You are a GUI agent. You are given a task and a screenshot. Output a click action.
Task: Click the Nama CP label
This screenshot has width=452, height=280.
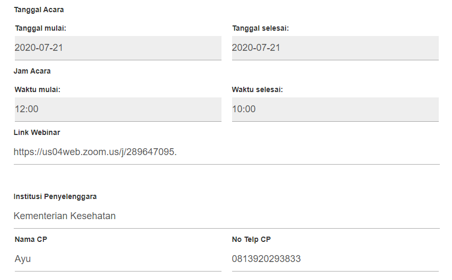tap(31, 239)
